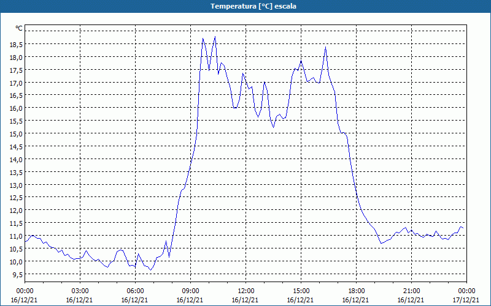Select the 09:00 time label

tap(190, 291)
